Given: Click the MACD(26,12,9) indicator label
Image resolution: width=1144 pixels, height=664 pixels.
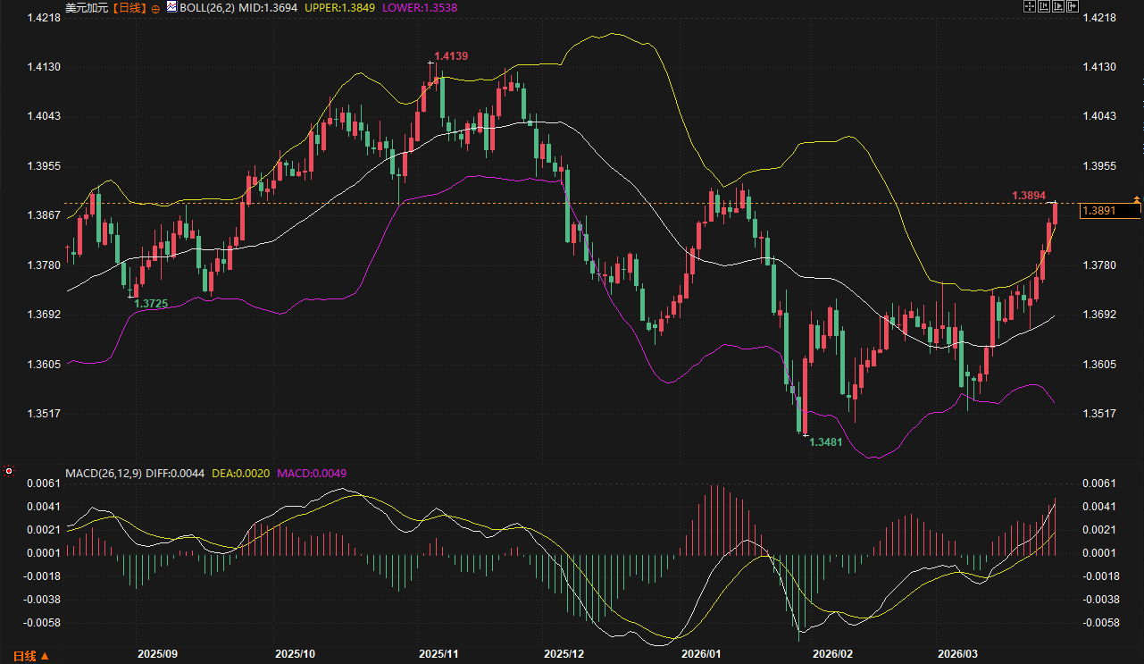Looking at the screenshot, I should pyautogui.click(x=104, y=472).
